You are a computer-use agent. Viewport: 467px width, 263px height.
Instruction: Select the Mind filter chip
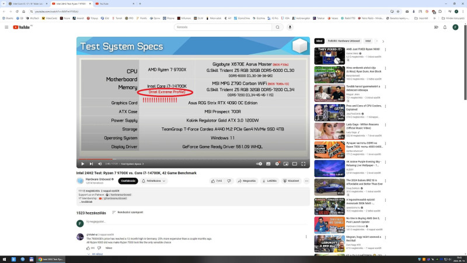pos(319,41)
